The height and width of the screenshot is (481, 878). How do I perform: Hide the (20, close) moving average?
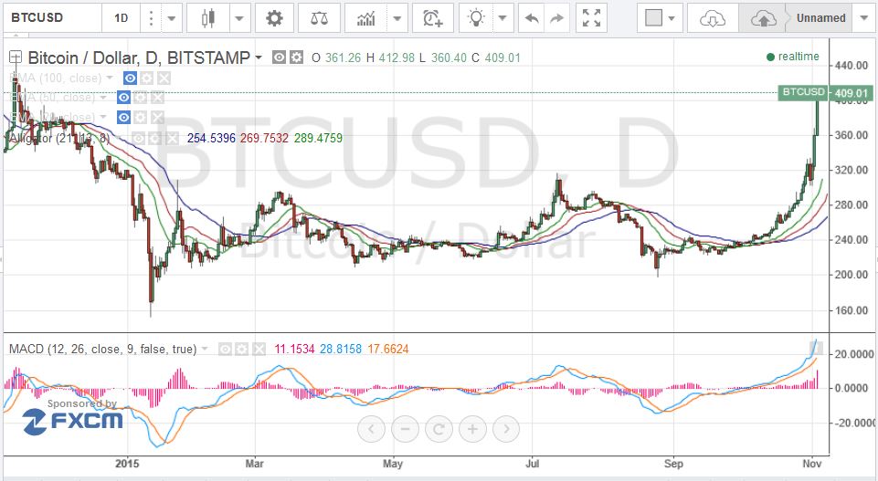pyautogui.click(x=123, y=117)
